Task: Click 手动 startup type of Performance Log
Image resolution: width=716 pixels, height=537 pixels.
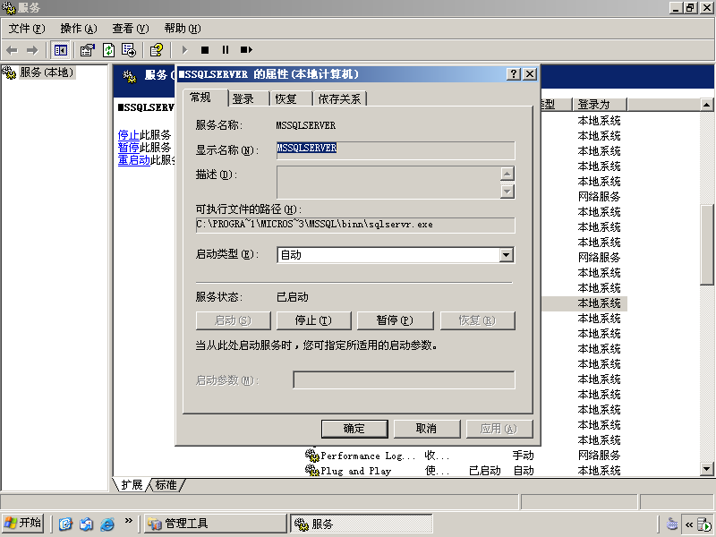Action: [523, 456]
